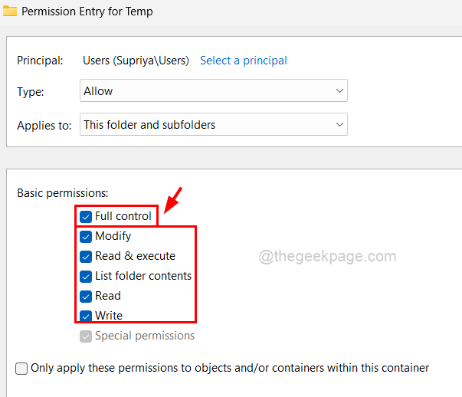Click the greyed-out Special permissions checkbox
This screenshot has width=462, height=397.
[86, 336]
